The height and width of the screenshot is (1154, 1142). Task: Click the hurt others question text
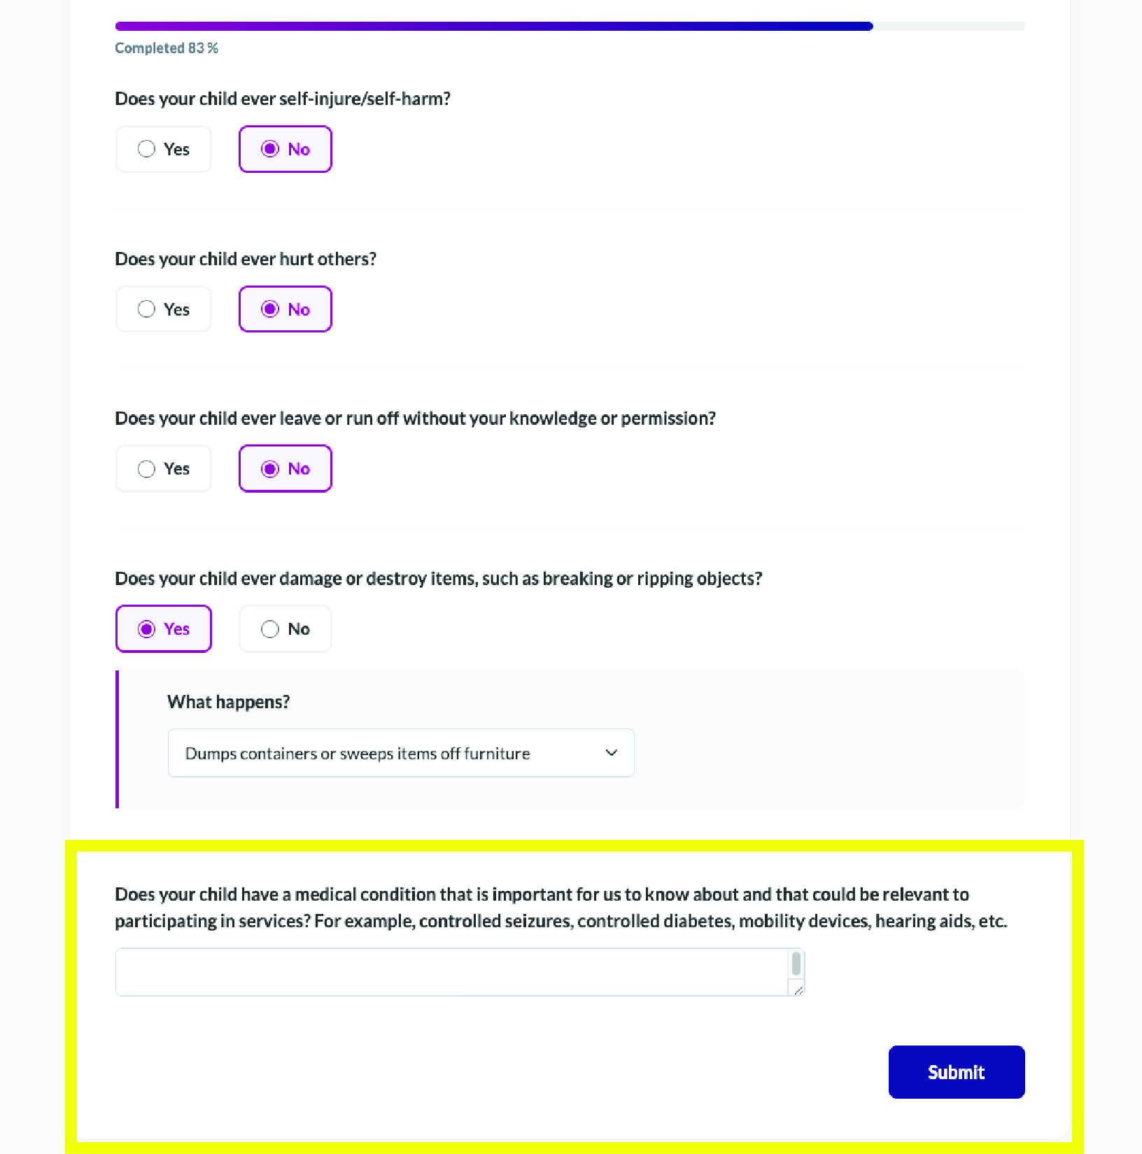(x=246, y=259)
